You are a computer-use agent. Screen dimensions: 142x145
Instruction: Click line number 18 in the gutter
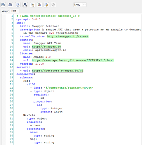point(11,74)
